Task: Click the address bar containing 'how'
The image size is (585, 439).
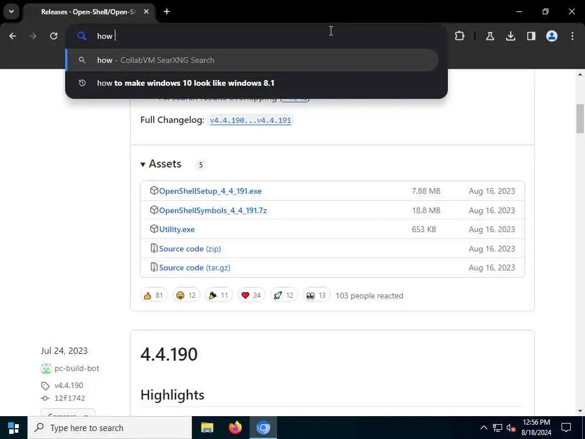Action: (255, 36)
